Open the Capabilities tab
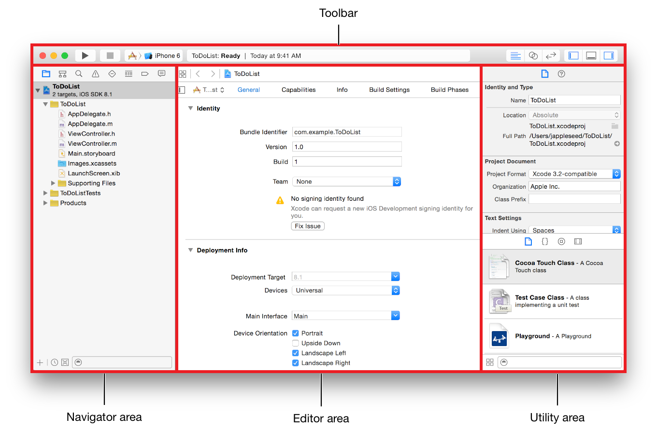Screen dimensions: 657x431 (299, 89)
